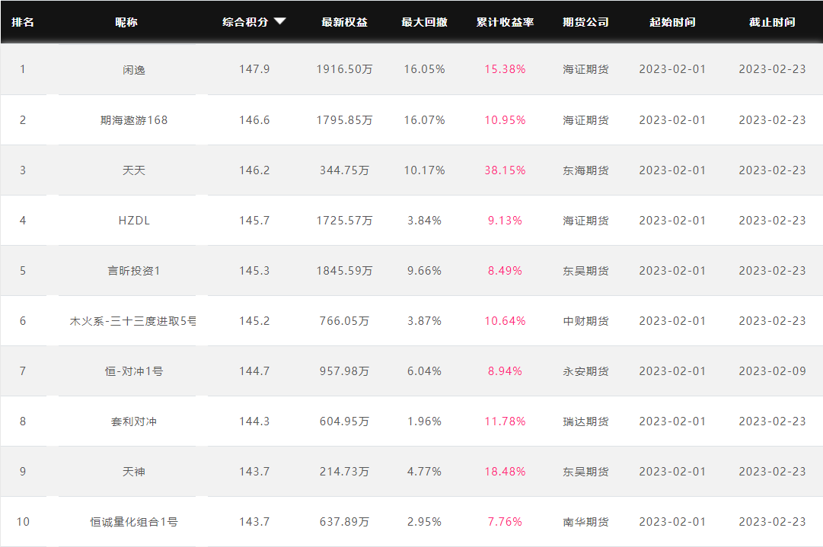Select drawdown 3.84% for HZDL

tap(424, 221)
